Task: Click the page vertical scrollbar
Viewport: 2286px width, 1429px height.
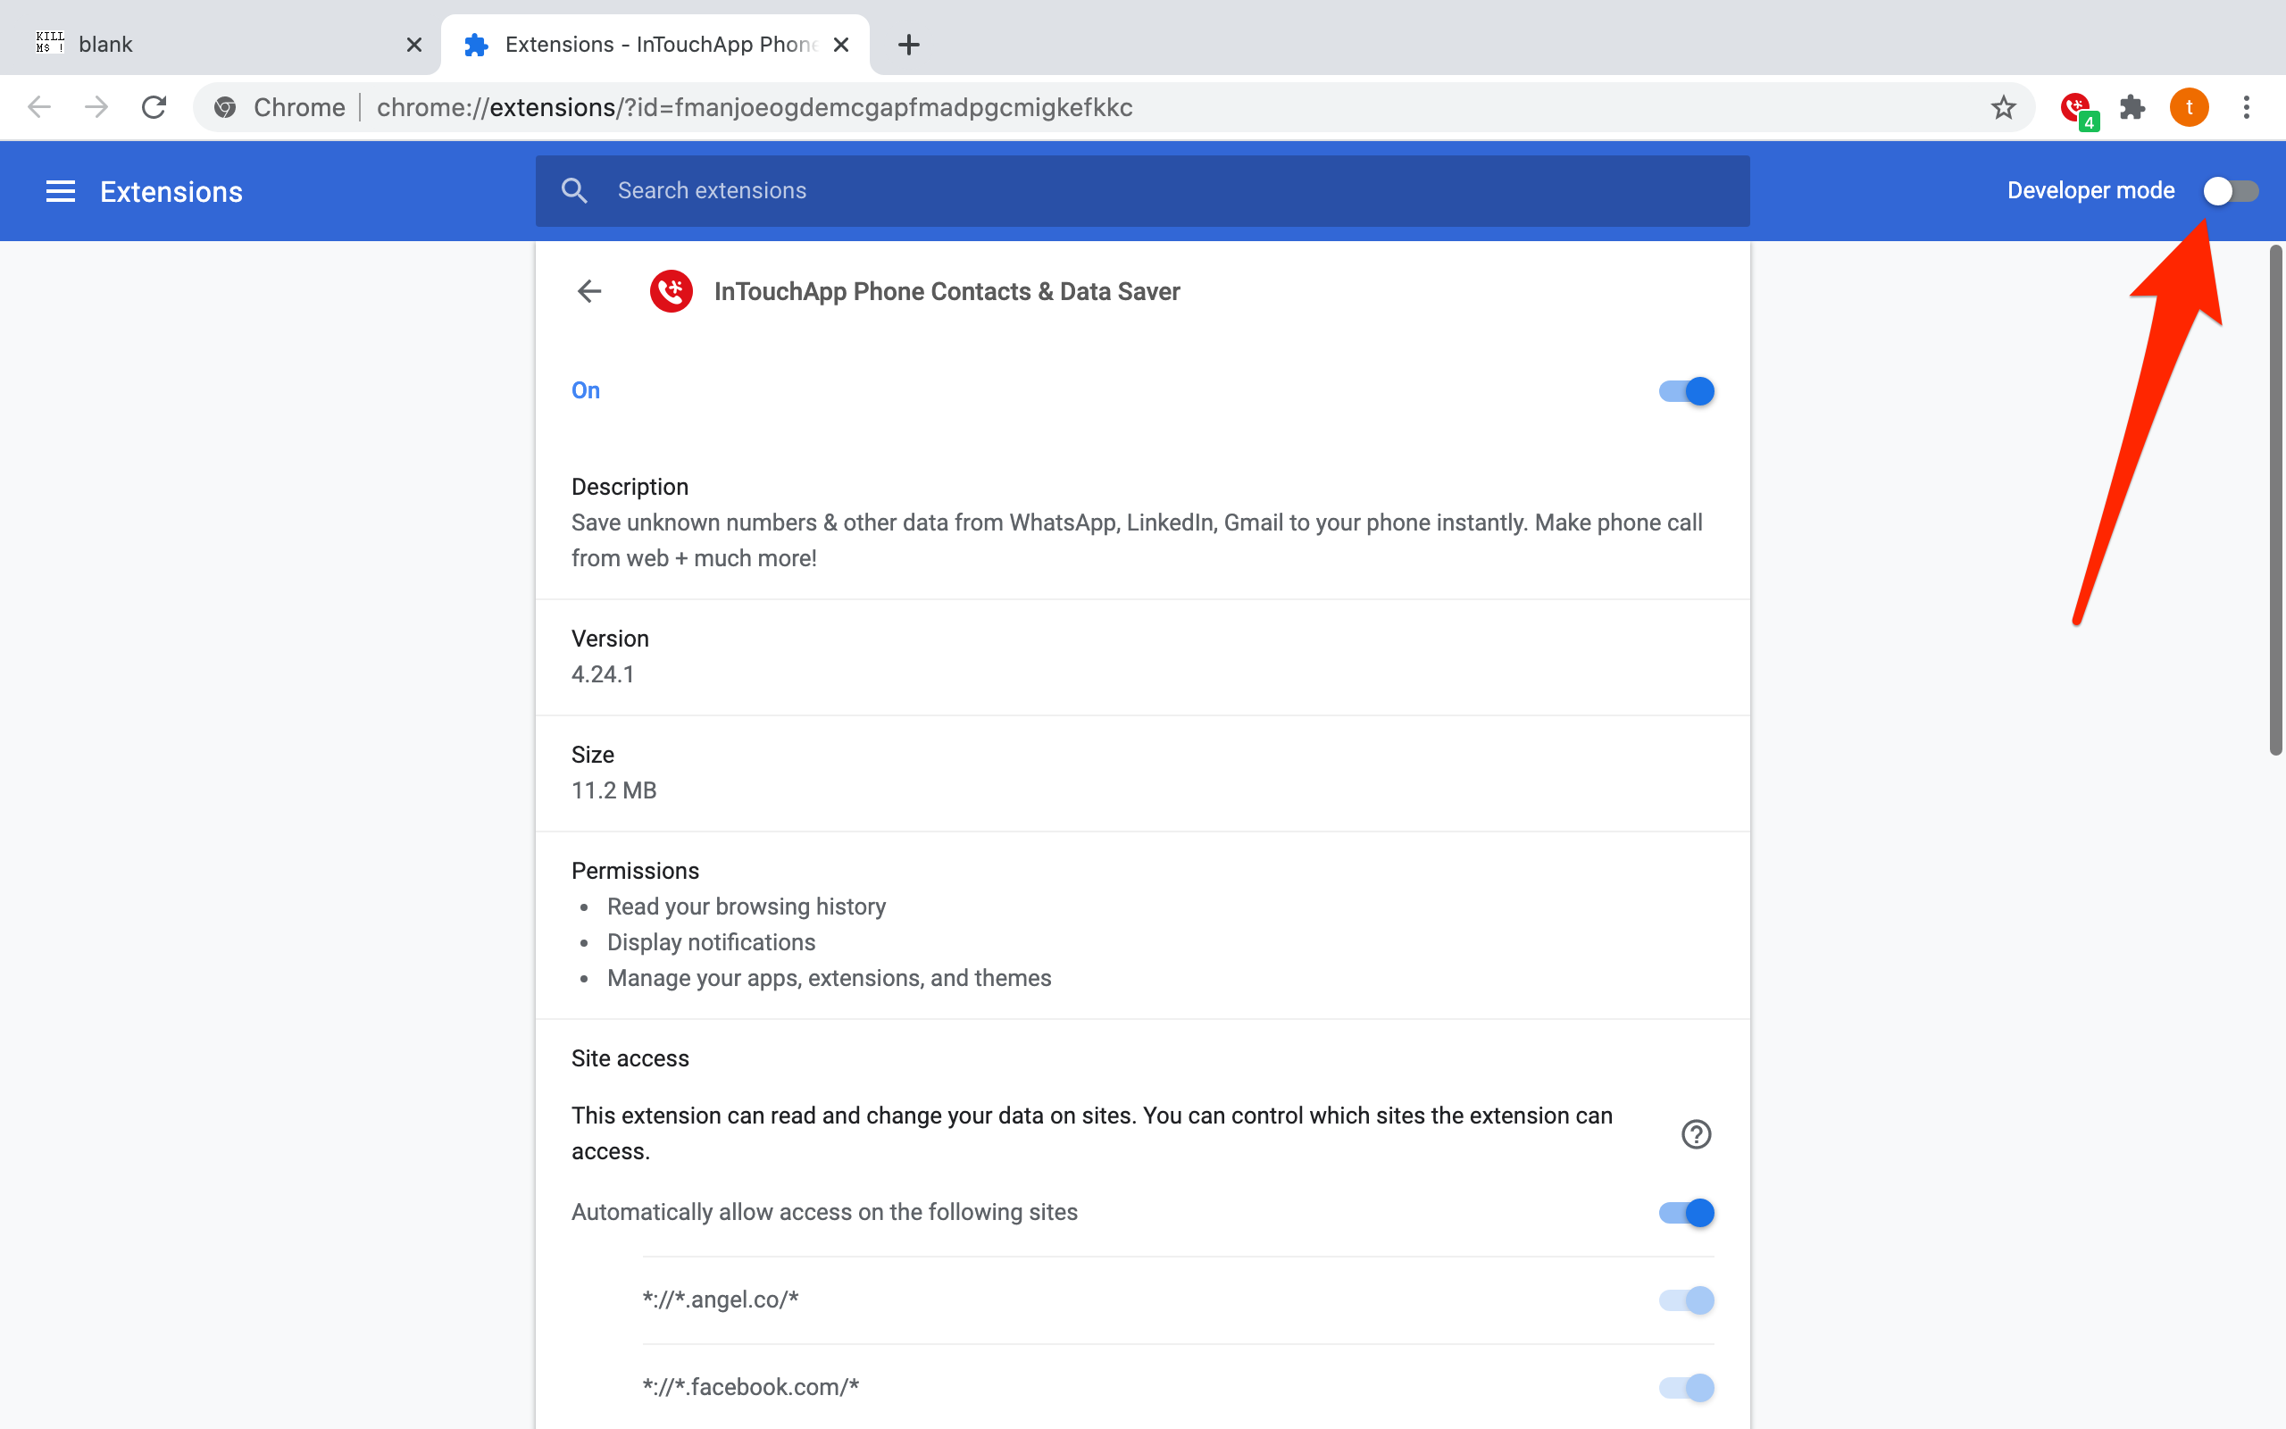Action: pos(2275,501)
